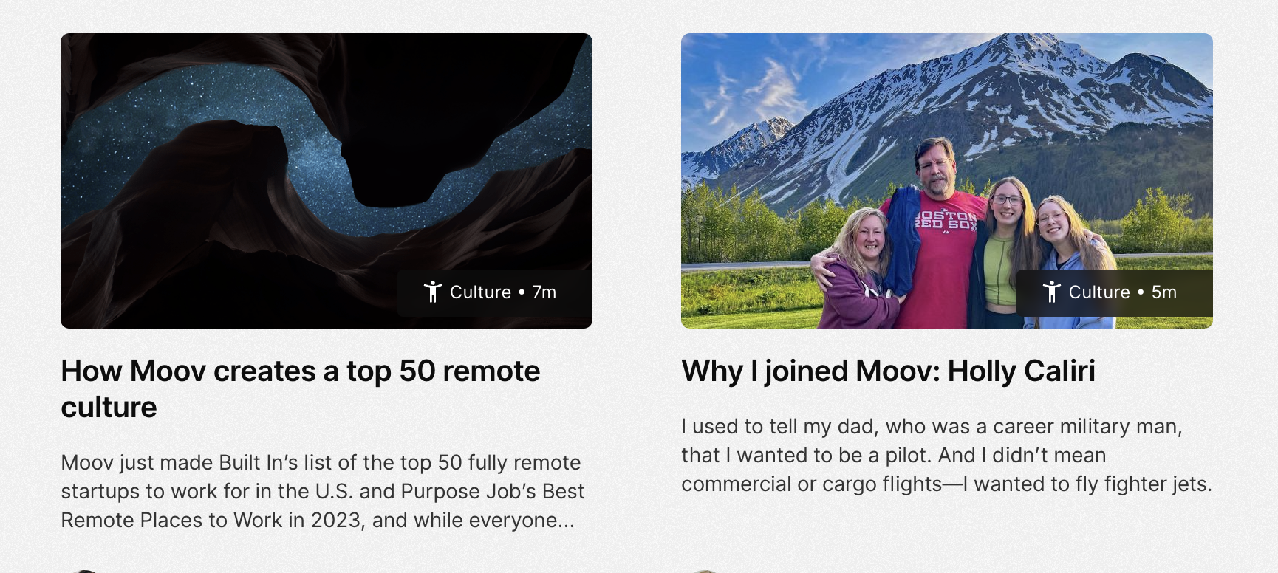
Task: Click the author avatar under the Holly Caliri article
Action: (x=705, y=571)
